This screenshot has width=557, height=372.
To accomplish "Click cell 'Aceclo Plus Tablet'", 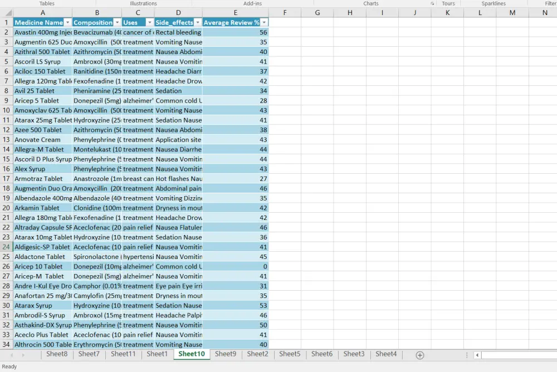I will click(43, 335).
